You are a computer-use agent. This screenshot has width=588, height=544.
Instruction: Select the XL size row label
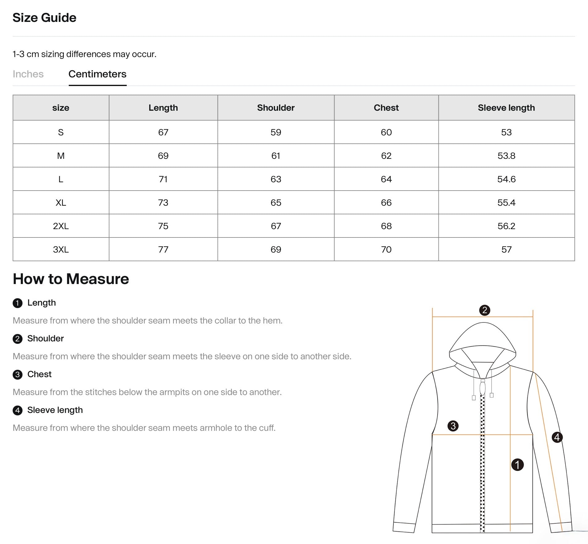click(61, 203)
